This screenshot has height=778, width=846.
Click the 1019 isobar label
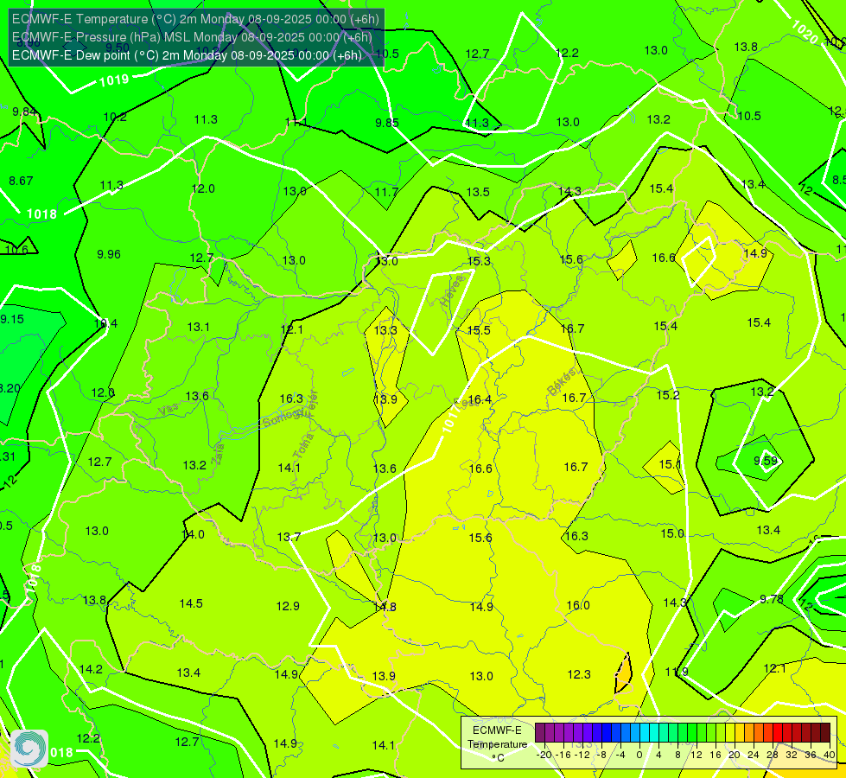click(x=114, y=80)
